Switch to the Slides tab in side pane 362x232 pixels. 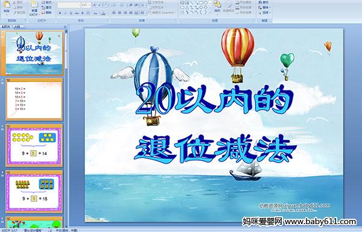[6, 27]
